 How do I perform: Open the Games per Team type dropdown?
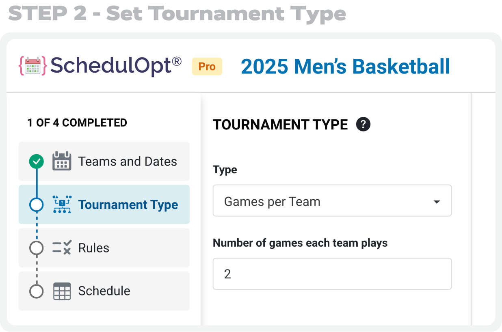coord(332,200)
